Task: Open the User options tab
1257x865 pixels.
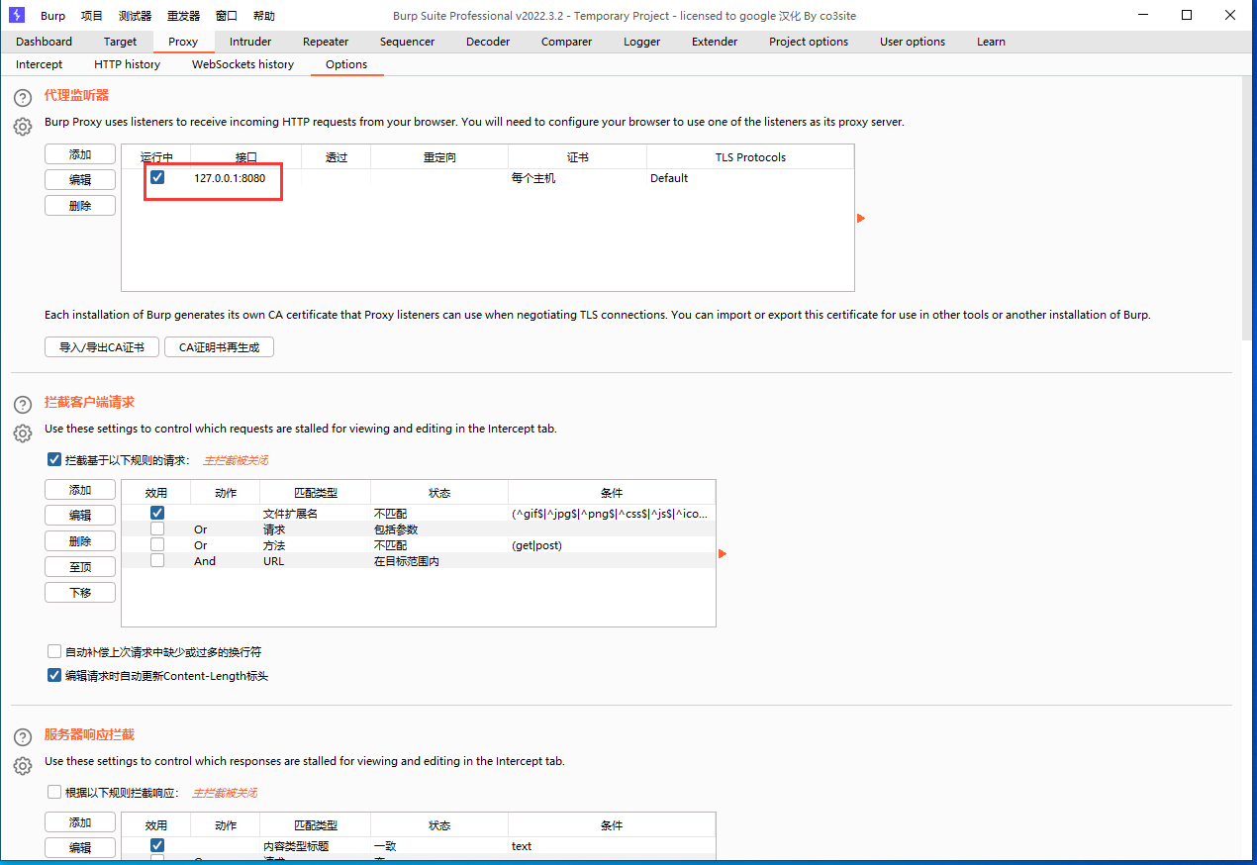Action: tap(913, 42)
